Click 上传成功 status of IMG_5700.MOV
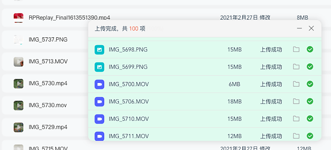The width and height of the screenshot is (331, 150). point(271,84)
